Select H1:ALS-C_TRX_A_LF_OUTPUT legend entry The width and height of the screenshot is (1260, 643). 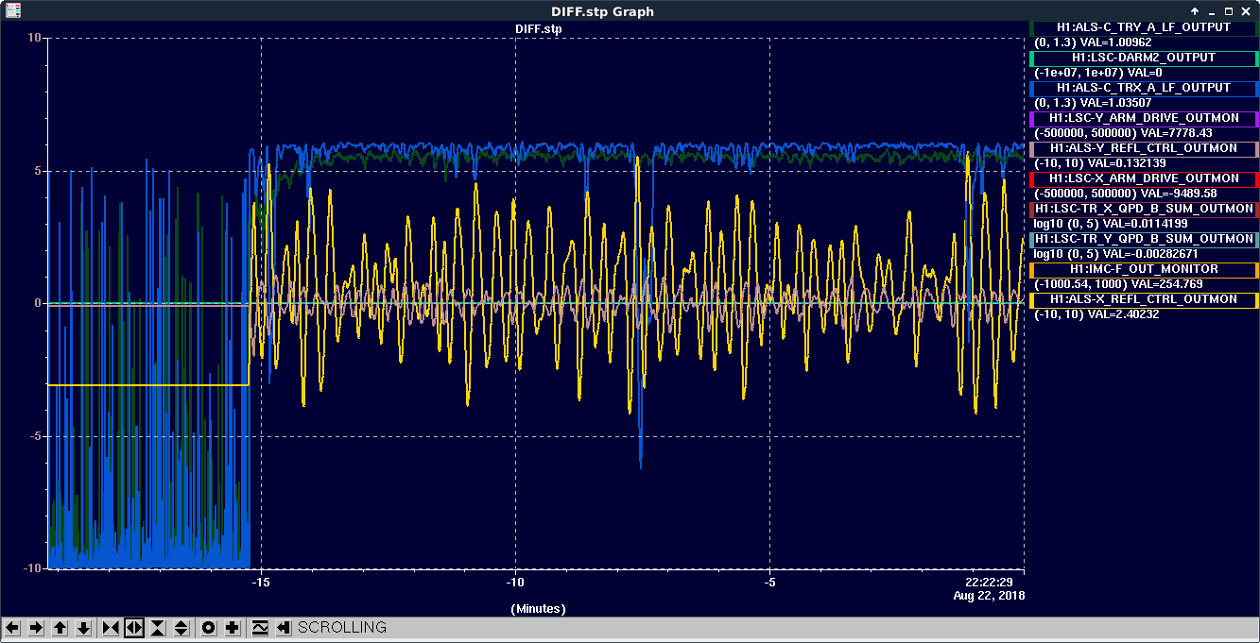click(x=1144, y=88)
